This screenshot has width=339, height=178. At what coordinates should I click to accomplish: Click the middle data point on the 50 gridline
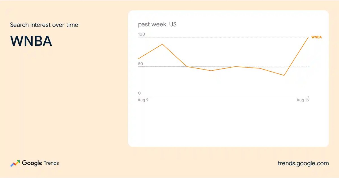pos(236,67)
